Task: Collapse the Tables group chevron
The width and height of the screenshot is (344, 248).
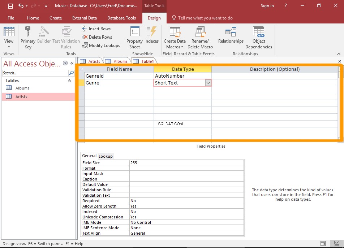Action: click(69, 81)
